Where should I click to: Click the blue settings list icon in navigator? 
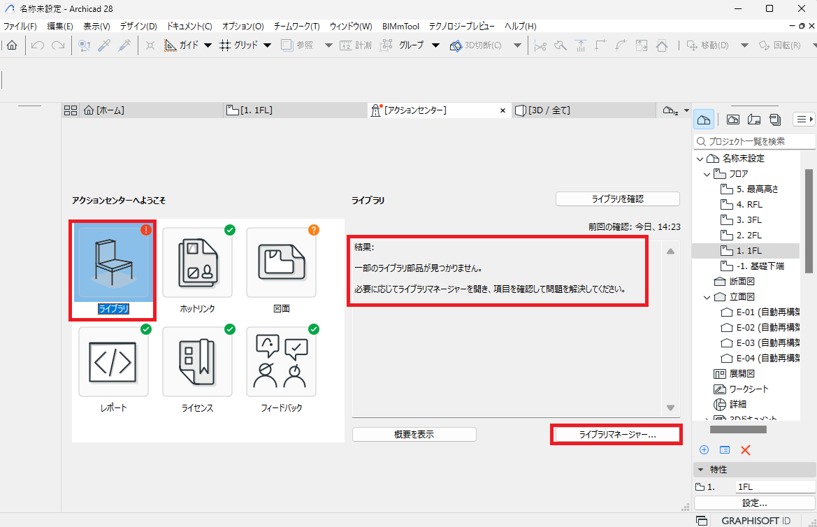pyautogui.click(x=725, y=450)
